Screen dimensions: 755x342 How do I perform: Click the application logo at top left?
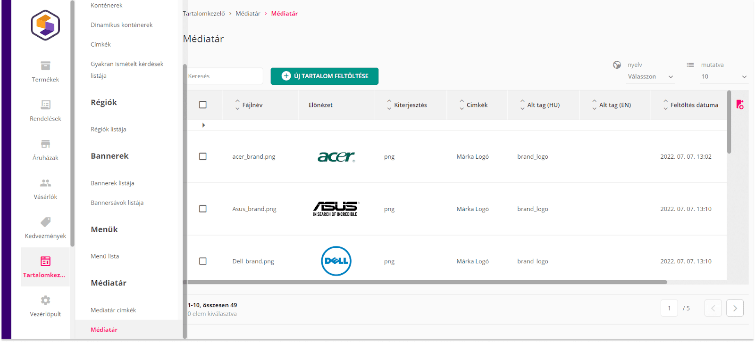click(45, 25)
